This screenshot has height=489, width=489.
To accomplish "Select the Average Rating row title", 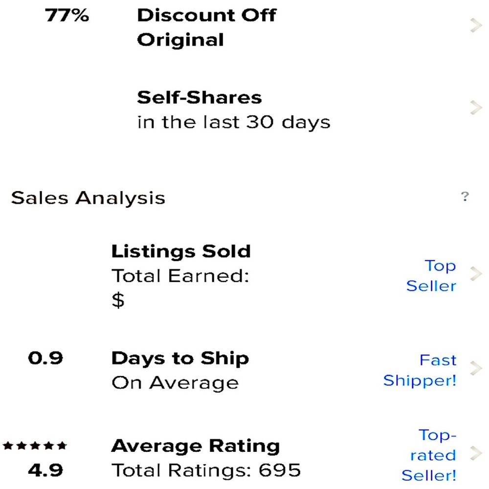I will coord(196,446).
